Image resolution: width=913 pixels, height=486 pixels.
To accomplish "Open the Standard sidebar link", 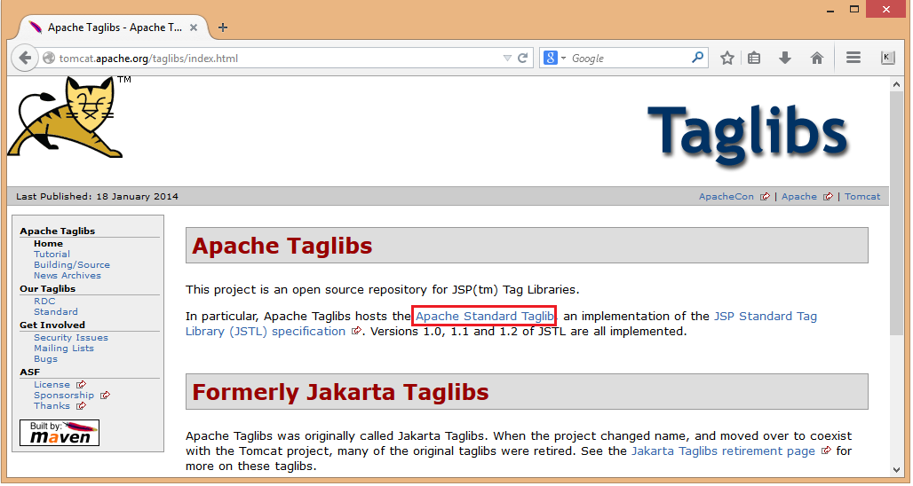I will point(55,311).
